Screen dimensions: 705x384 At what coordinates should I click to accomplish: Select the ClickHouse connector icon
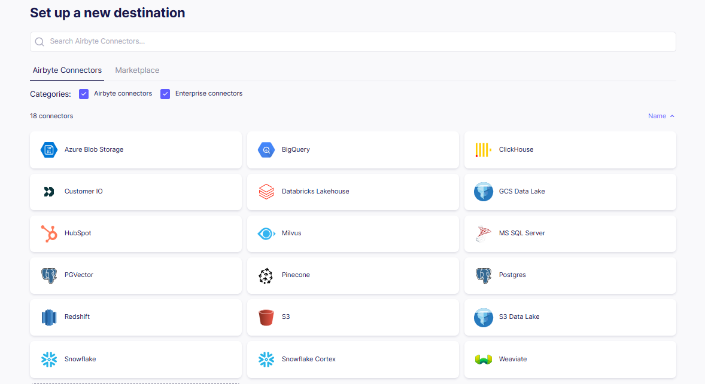tap(483, 150)
